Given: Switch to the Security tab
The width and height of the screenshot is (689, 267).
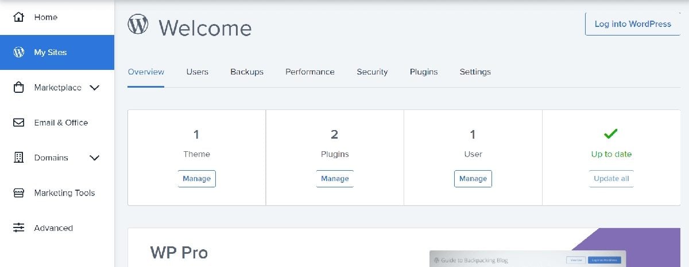Looking at the screenshot, I should tap(372, 72).
